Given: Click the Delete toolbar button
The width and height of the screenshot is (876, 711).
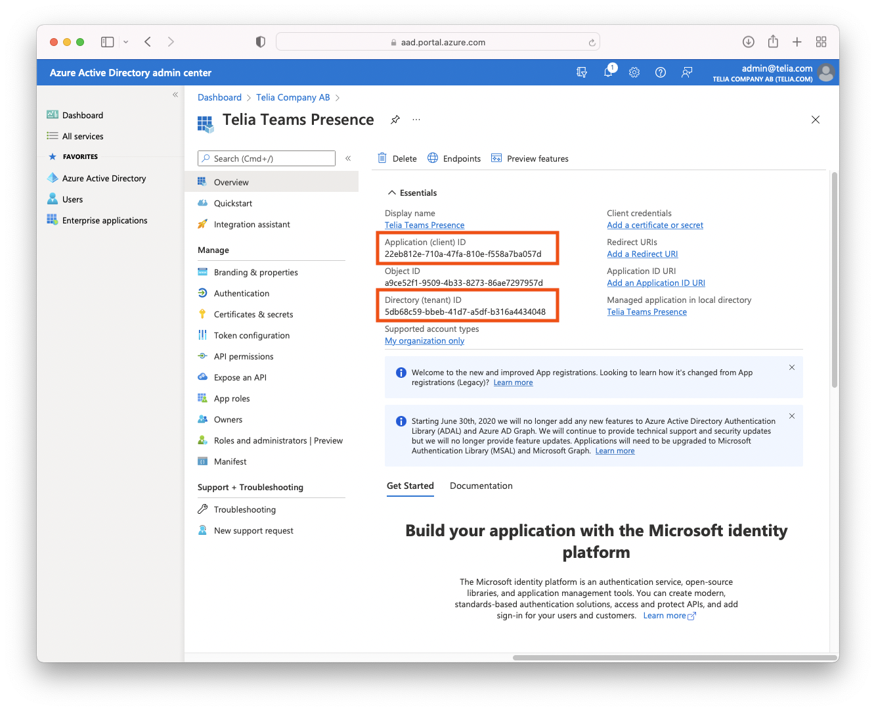Looking at the screenshot, I should (397, 158).
